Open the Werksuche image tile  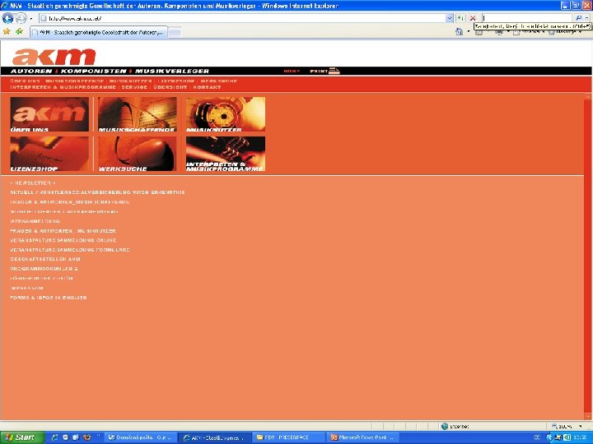tap(138, 154)
